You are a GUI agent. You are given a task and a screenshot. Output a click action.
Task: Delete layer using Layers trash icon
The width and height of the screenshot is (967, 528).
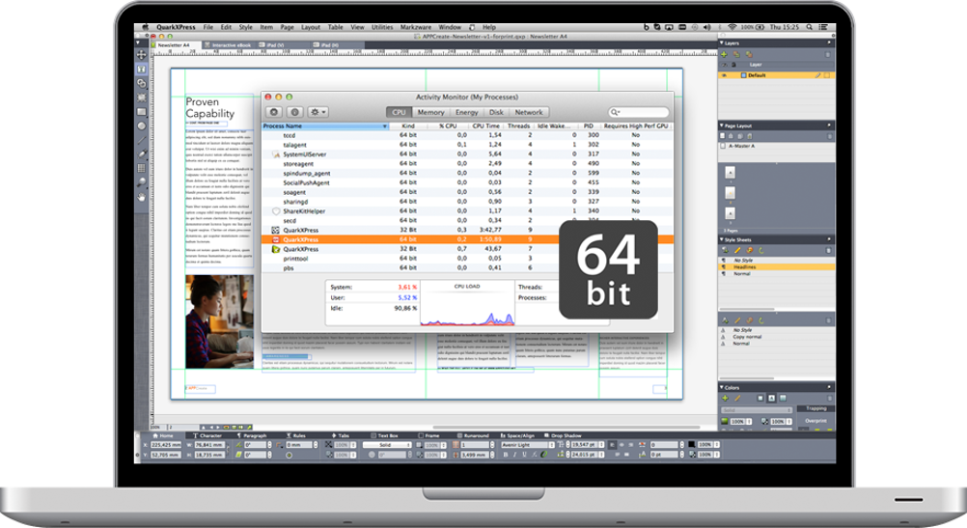(x=828, y=54)
